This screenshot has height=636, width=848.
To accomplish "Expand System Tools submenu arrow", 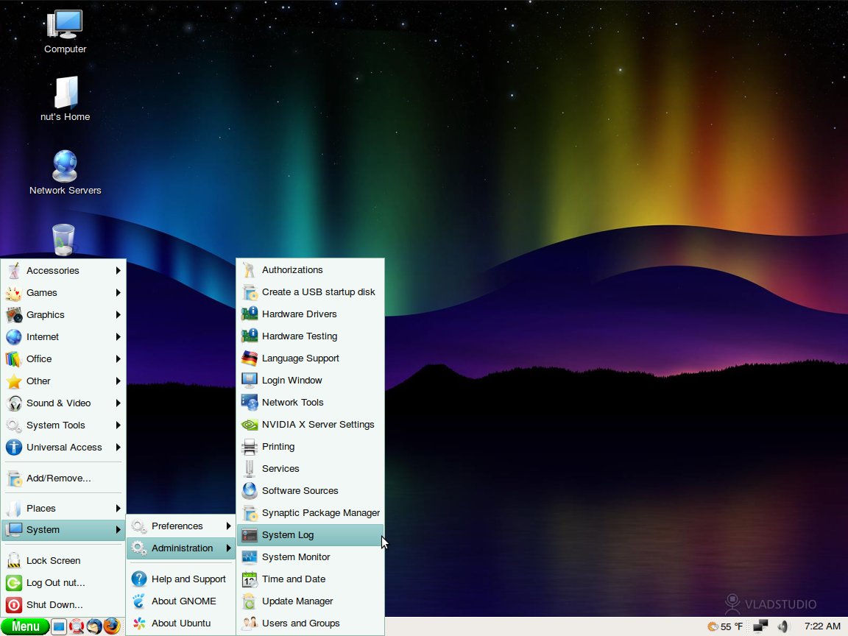I will [x=118, y=425].
